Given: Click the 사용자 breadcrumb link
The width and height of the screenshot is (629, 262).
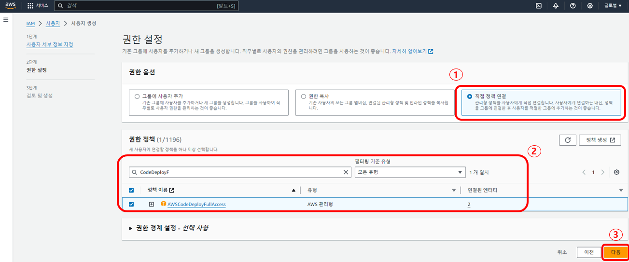Looking at the screenshot, I should (53, 23).
